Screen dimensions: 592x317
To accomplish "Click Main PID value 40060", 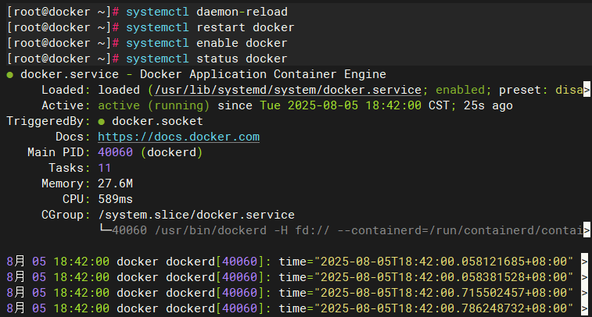I will 115,152.
